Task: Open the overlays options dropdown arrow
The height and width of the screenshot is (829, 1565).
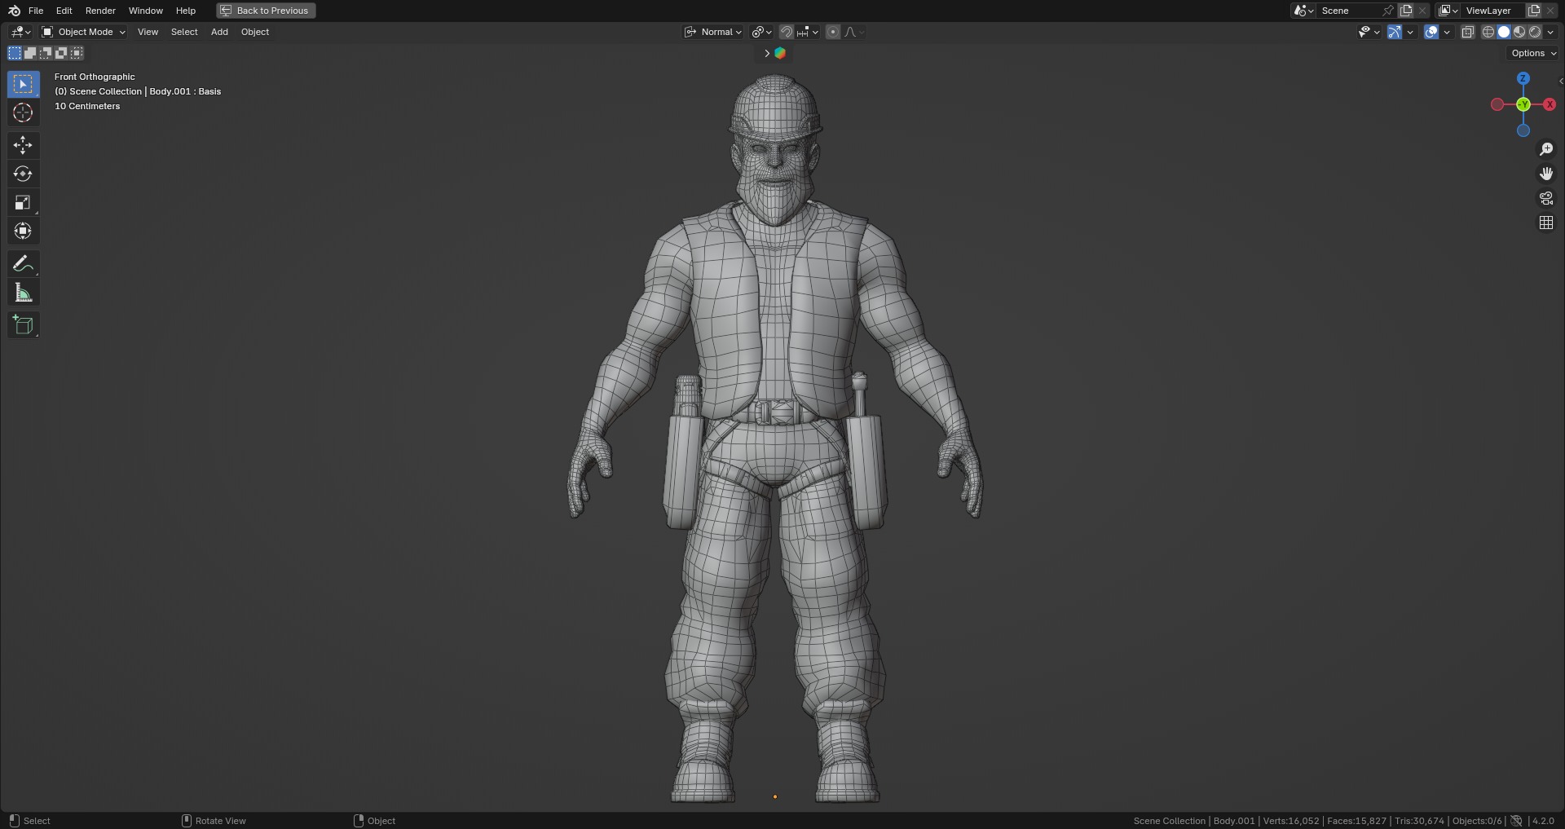Action: pos(1447,32)
